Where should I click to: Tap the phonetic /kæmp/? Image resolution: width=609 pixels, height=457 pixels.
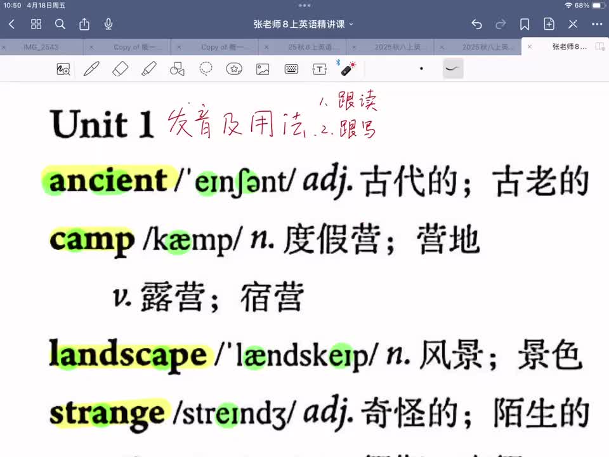pos(192,241)
